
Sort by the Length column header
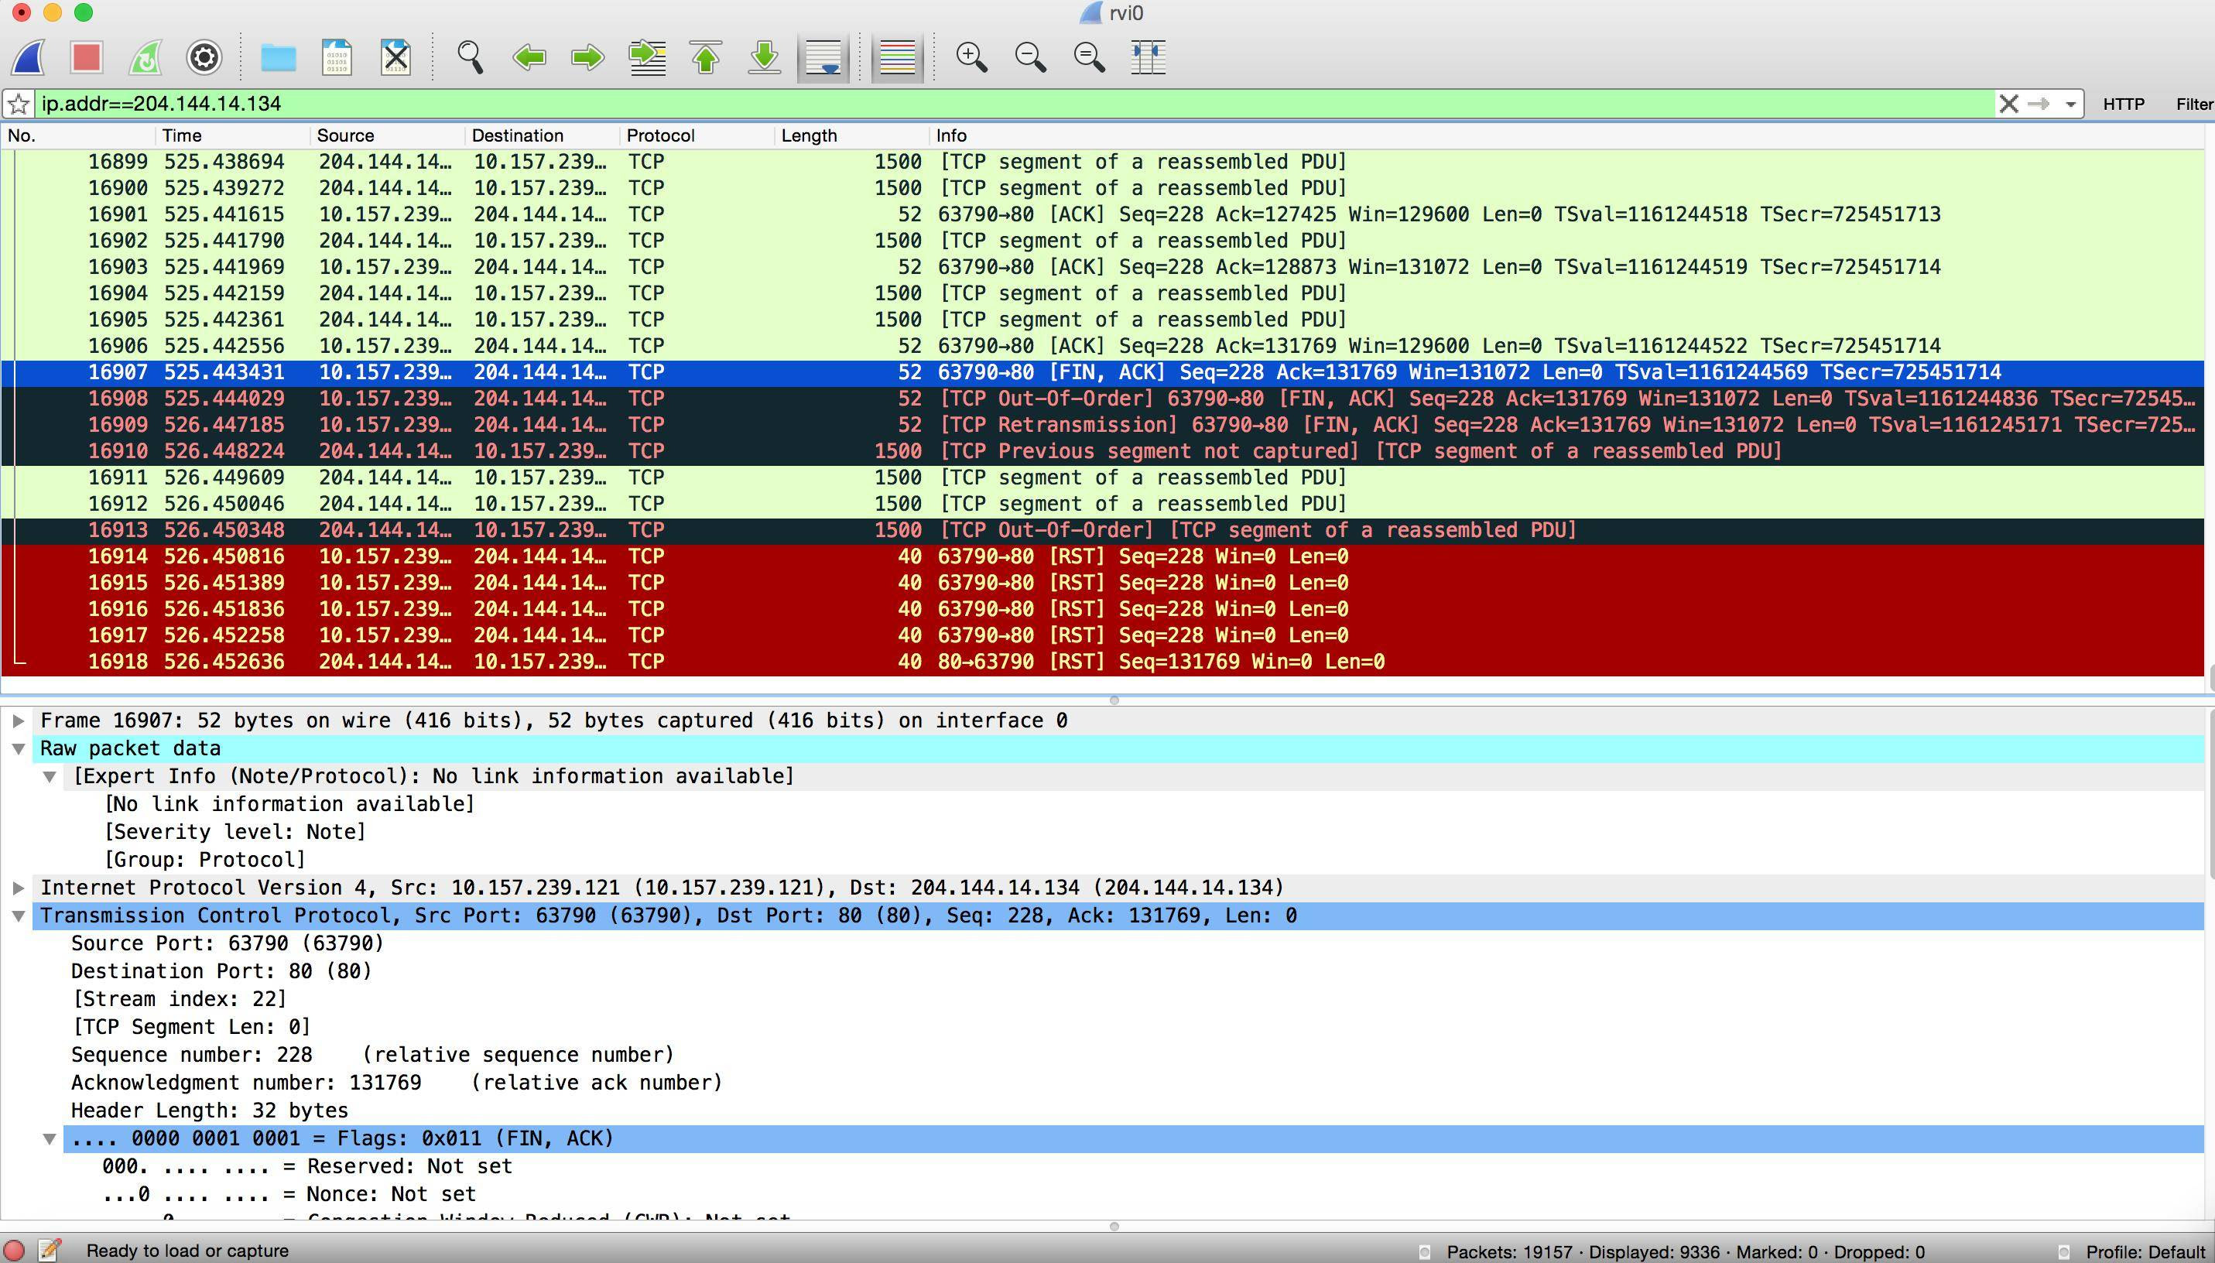[x=851, y=135]
